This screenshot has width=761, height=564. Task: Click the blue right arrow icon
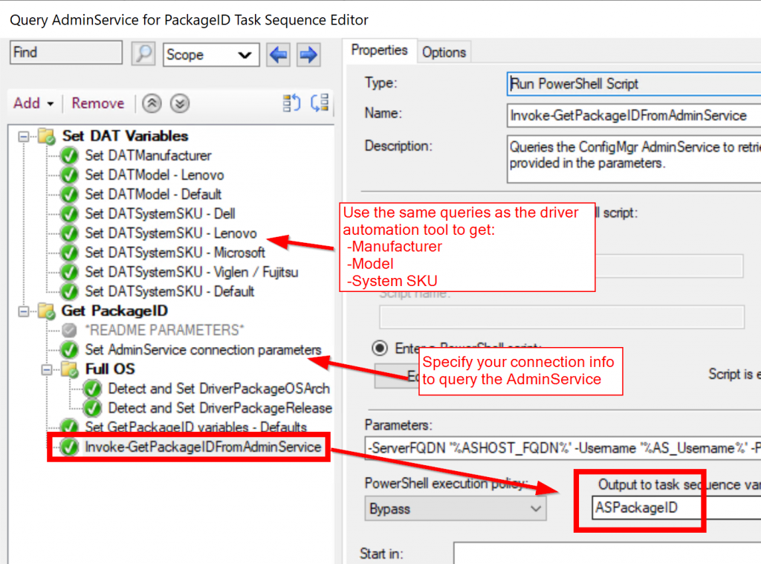(308, 54)
